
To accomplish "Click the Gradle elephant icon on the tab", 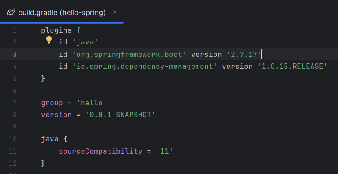I will [11, 12].
